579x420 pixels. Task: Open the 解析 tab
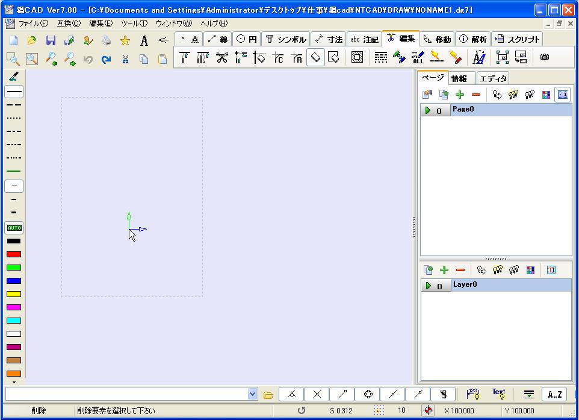pyautogui.click(x=473, y=39)
